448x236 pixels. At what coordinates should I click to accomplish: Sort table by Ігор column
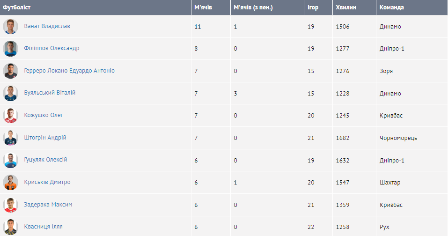313,7
